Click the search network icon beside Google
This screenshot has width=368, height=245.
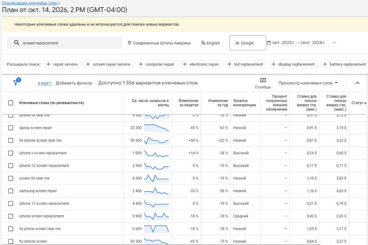(x=237, y=43)
